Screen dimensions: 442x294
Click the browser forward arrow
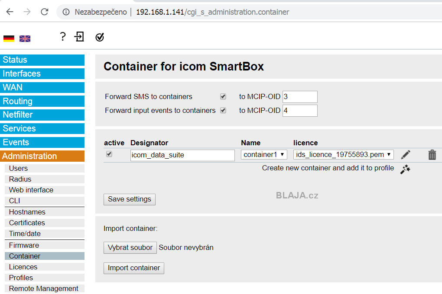click(27, 12)
